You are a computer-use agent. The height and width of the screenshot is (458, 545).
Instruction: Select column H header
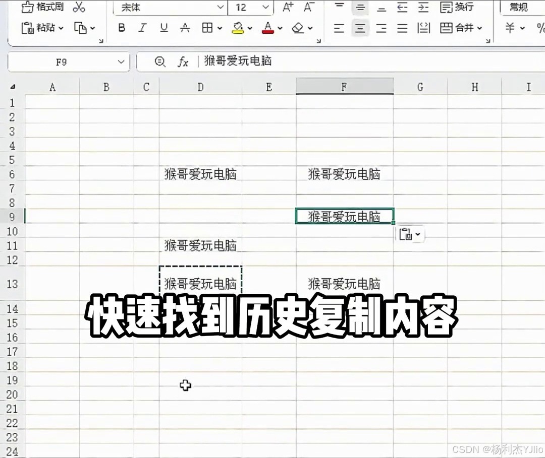[475, 87]
